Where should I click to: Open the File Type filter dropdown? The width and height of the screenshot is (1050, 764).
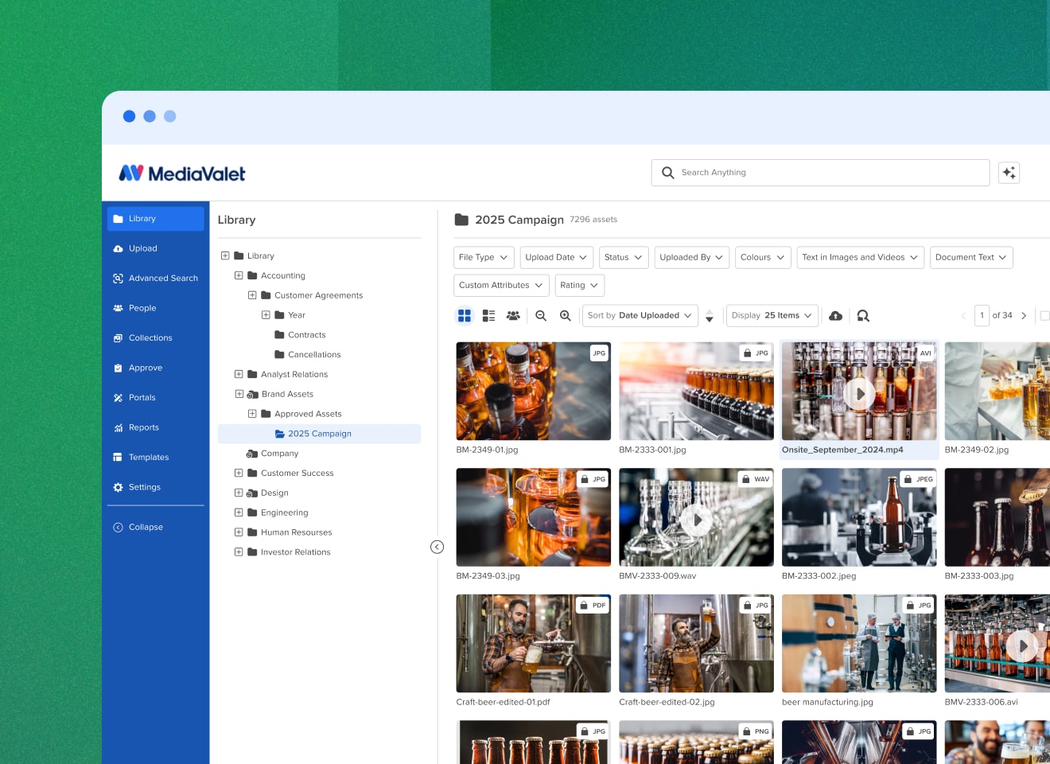[x=484, y=258]
